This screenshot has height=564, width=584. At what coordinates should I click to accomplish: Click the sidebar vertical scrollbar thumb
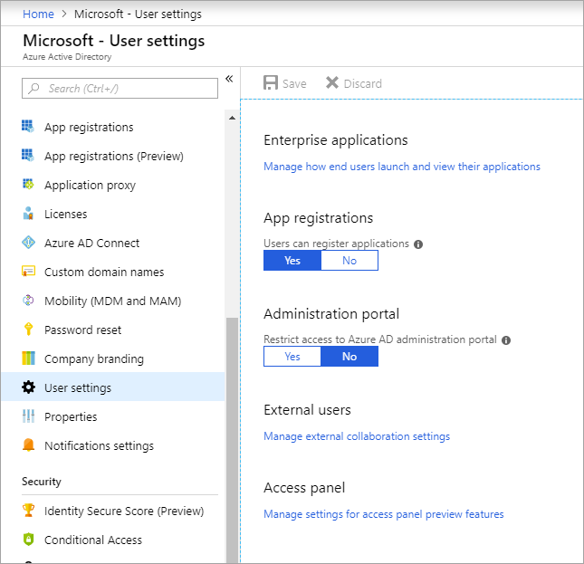(232, 440)
